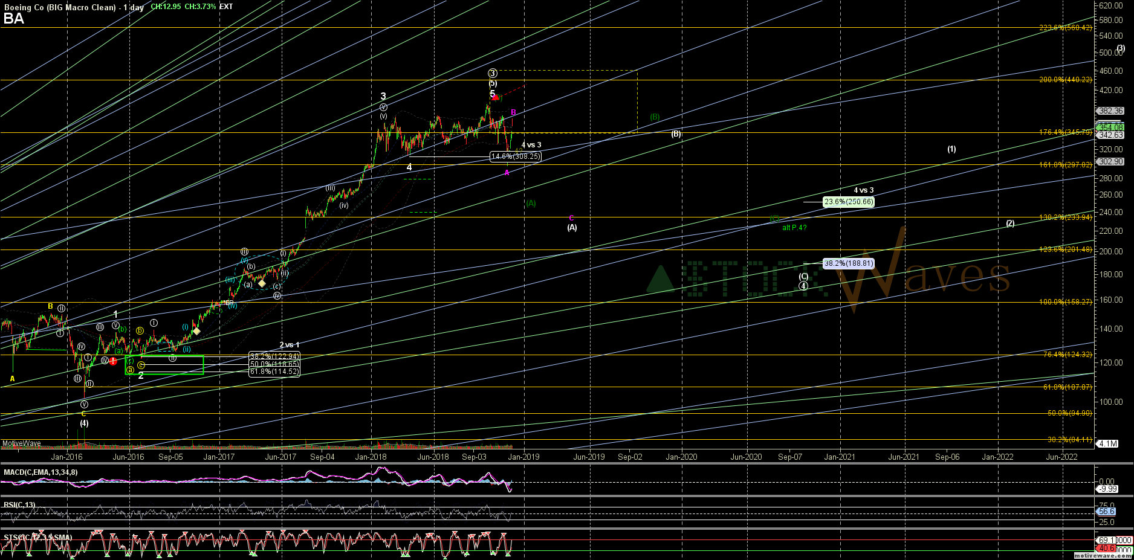Click the Jan-2018 date on the time axis
This screenshot has width=1134, height=560.
pos(371,457)
